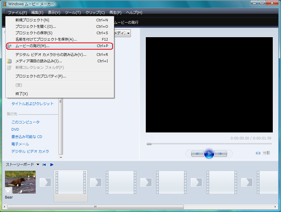Choose ムービーの発行 in the File menu

coord(32,46)
